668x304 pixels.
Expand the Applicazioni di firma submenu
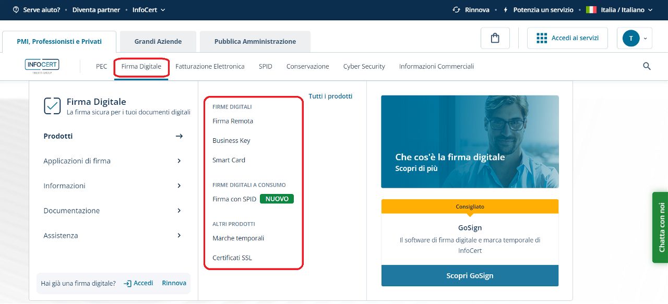point(179,161)
